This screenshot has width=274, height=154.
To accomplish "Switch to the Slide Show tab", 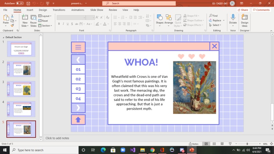I will 97,10.
